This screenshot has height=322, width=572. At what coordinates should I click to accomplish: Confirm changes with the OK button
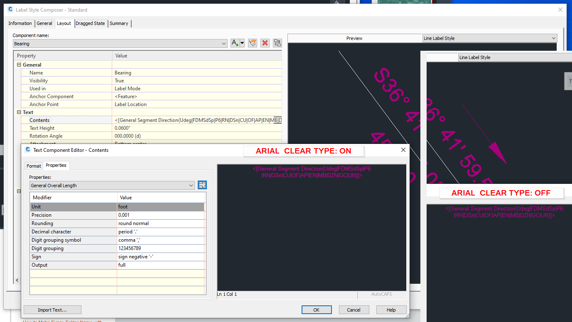(317, 310)
